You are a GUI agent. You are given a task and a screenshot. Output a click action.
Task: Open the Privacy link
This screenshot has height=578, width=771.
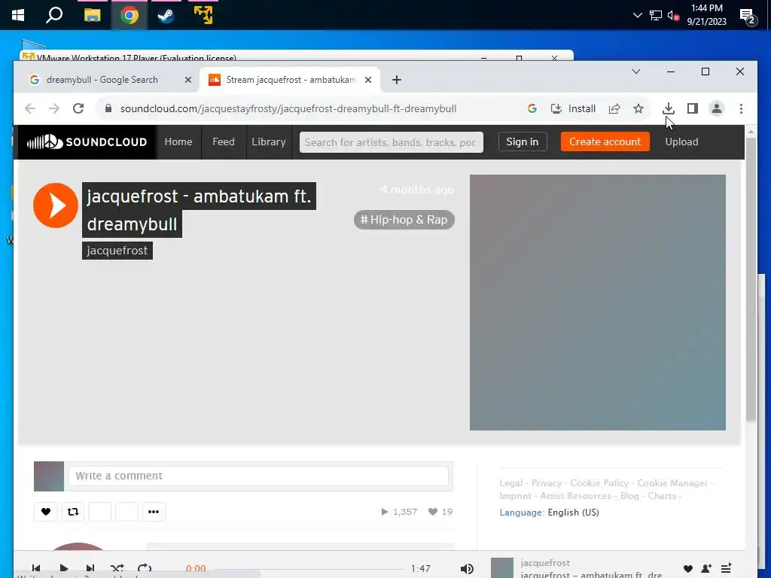point(547,483)
